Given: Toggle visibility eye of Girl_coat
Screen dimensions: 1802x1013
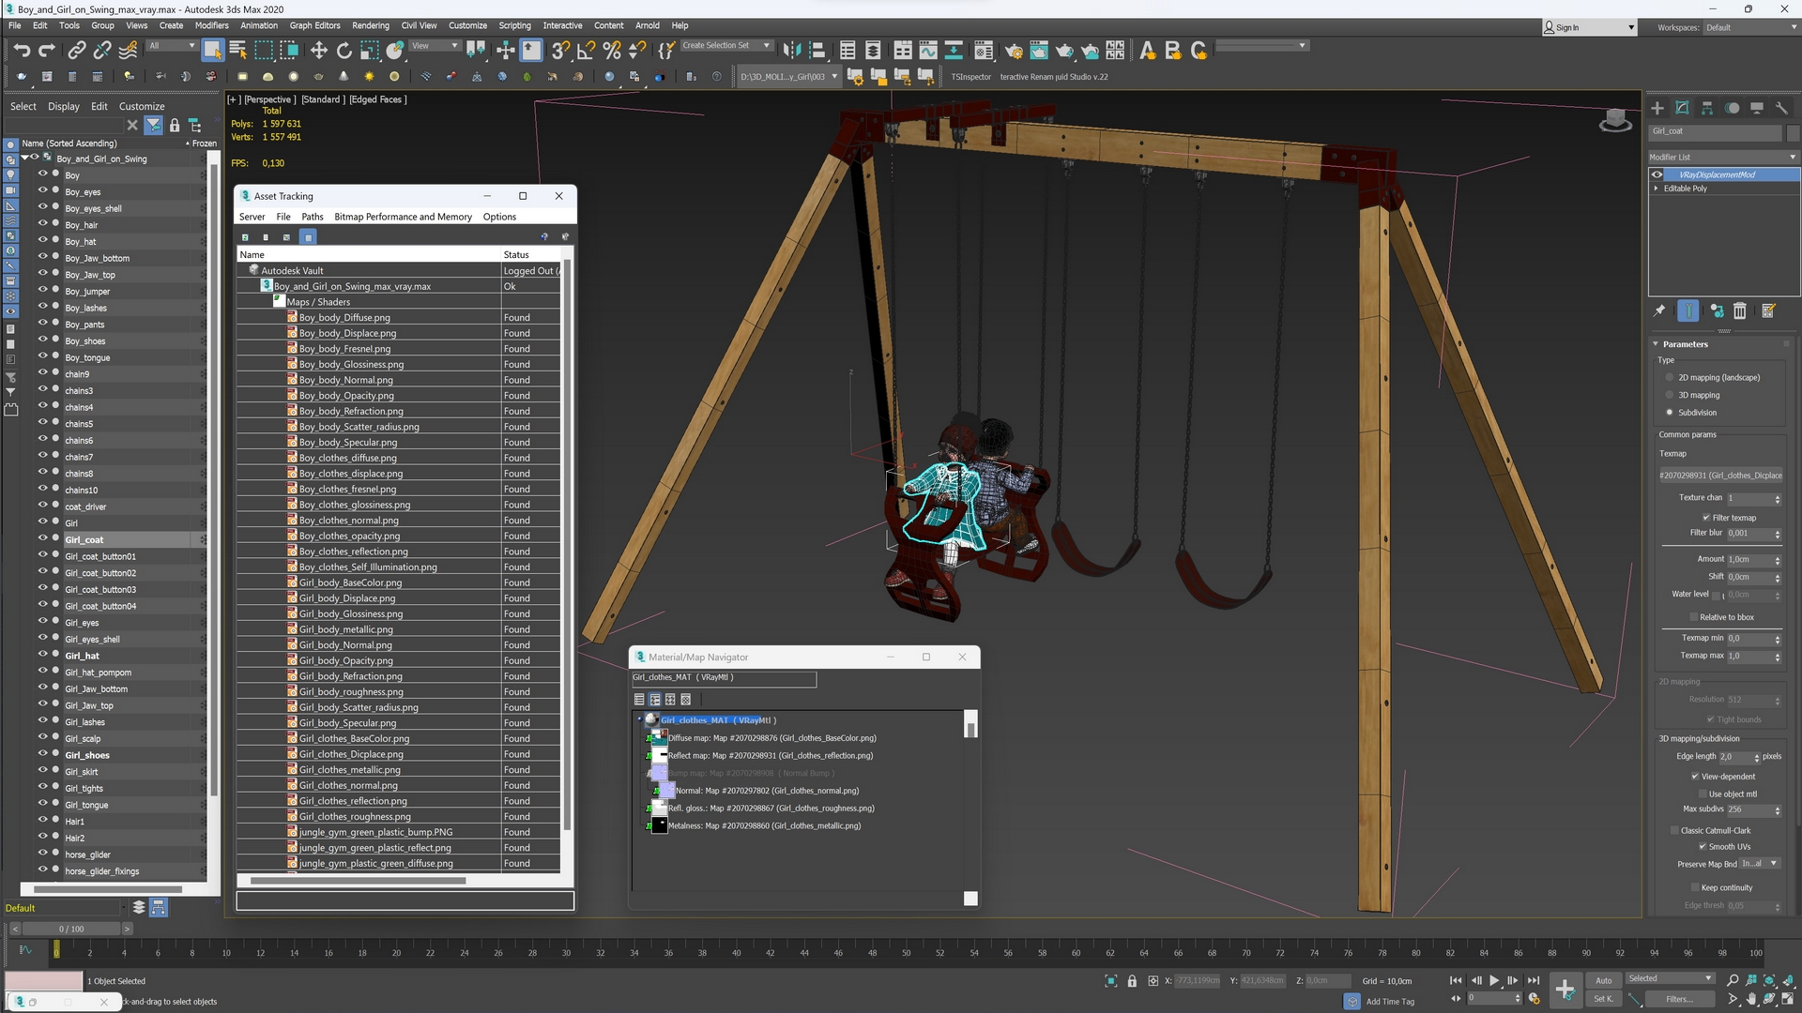Looking at the screenshot, I should (x=42, y=538).
